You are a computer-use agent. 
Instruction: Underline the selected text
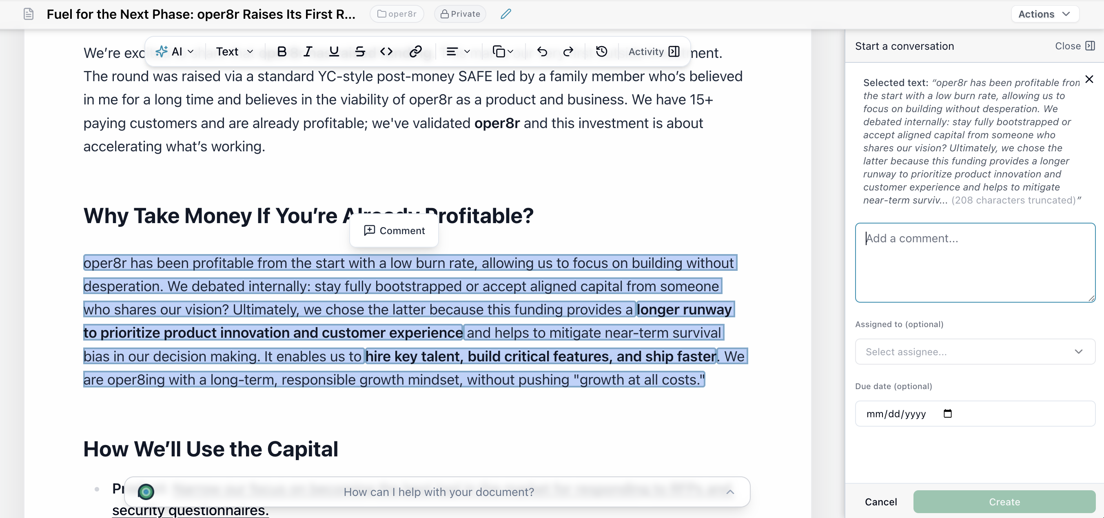click(x=334, y=51)
